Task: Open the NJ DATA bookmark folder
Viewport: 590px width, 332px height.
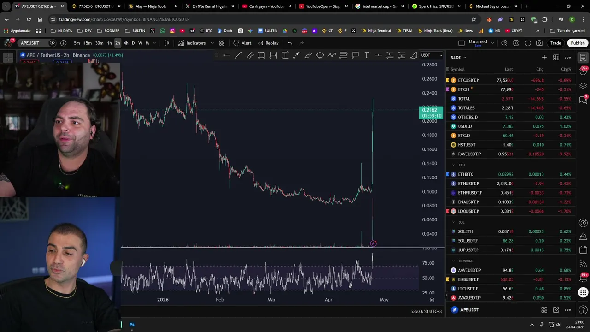Action: coord(61,31)
